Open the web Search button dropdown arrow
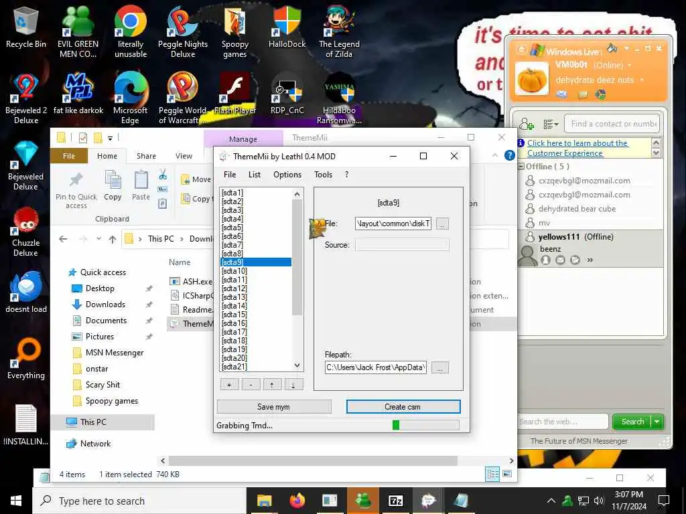 657,422
